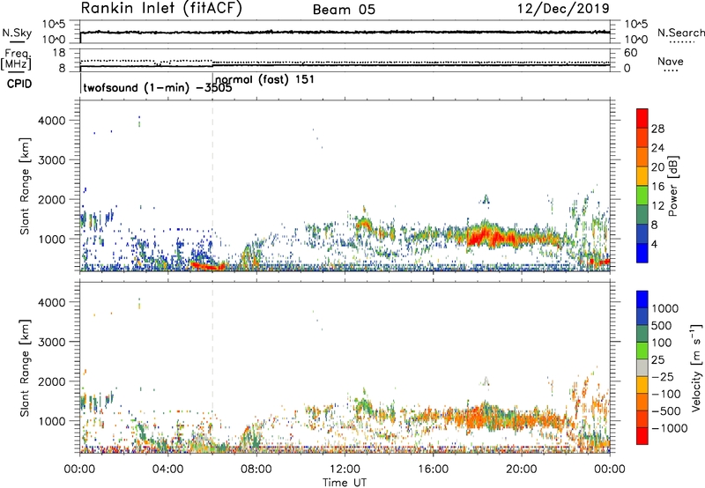Click the 'twofsound (1-min) -3505' text

pyautogui.click(x=158, y=87)
